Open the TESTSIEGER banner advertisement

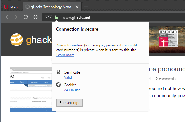pyautogui.click(x=167, y=39)
